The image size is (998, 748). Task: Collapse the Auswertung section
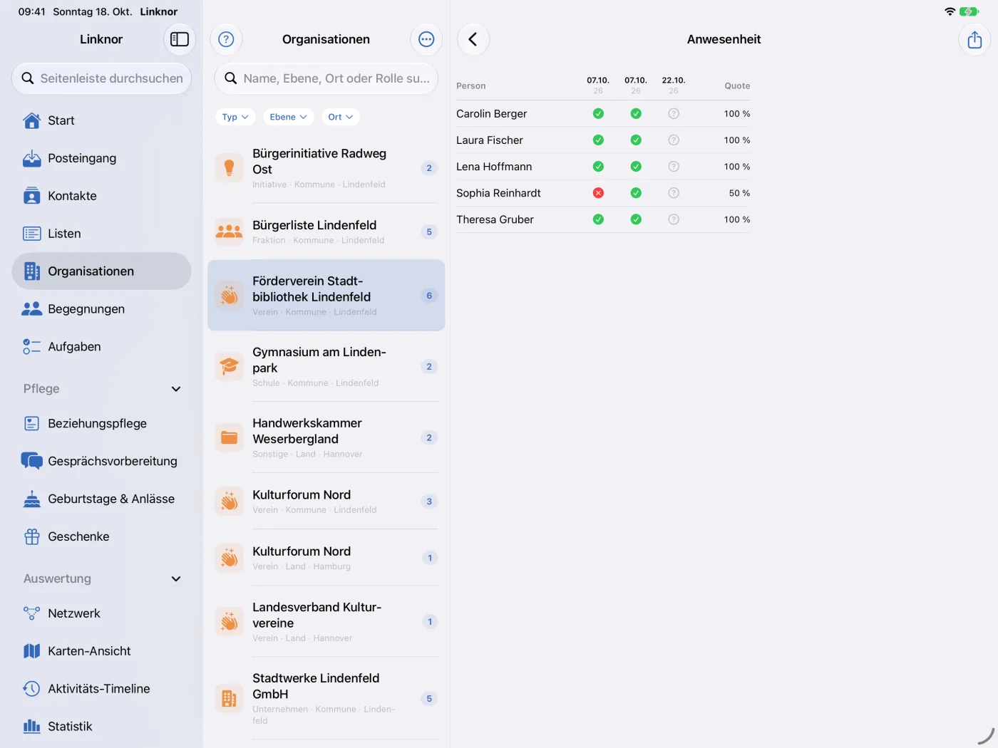176,579
